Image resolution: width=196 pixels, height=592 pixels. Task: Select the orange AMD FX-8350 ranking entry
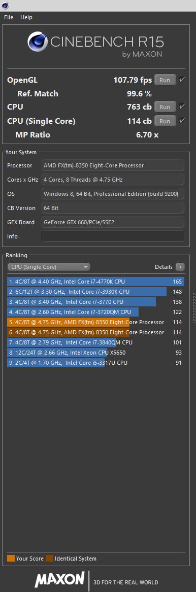pos(96,322)
